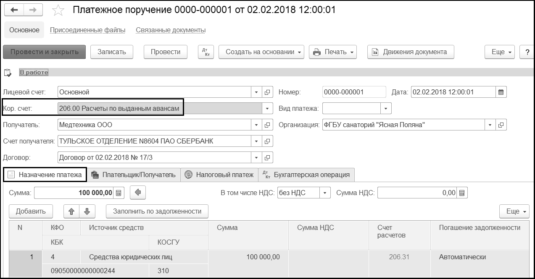The image size is (535, 279).
Task: Click the Номер input field
Action: 354,92
